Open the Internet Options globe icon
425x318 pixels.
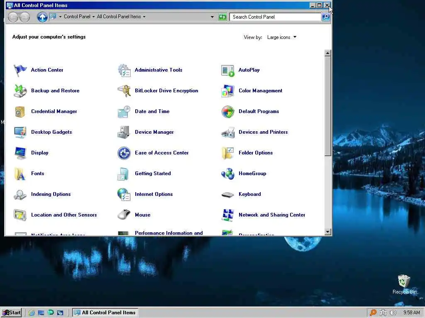point(124,195)
